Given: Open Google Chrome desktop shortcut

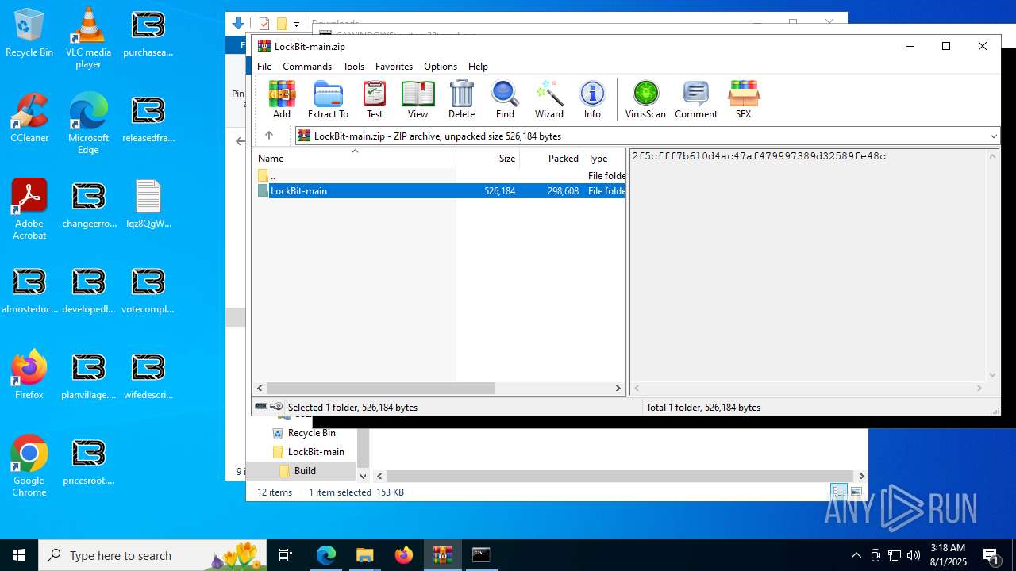Looking at the screenshot, I should (x=29, y=466).
